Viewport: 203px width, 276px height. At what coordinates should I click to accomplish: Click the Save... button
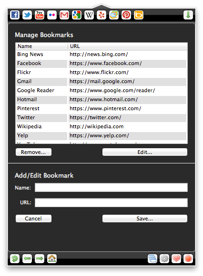(145, 219)
